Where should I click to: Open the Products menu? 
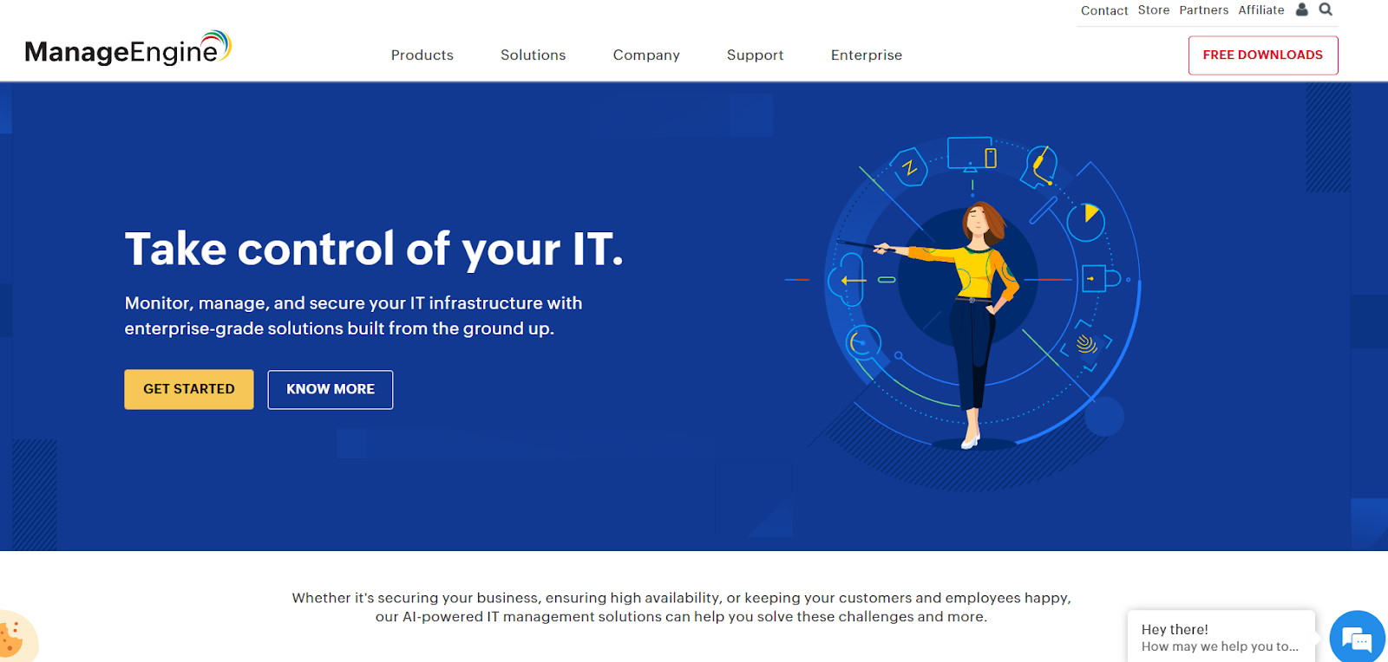click(422, 55)
